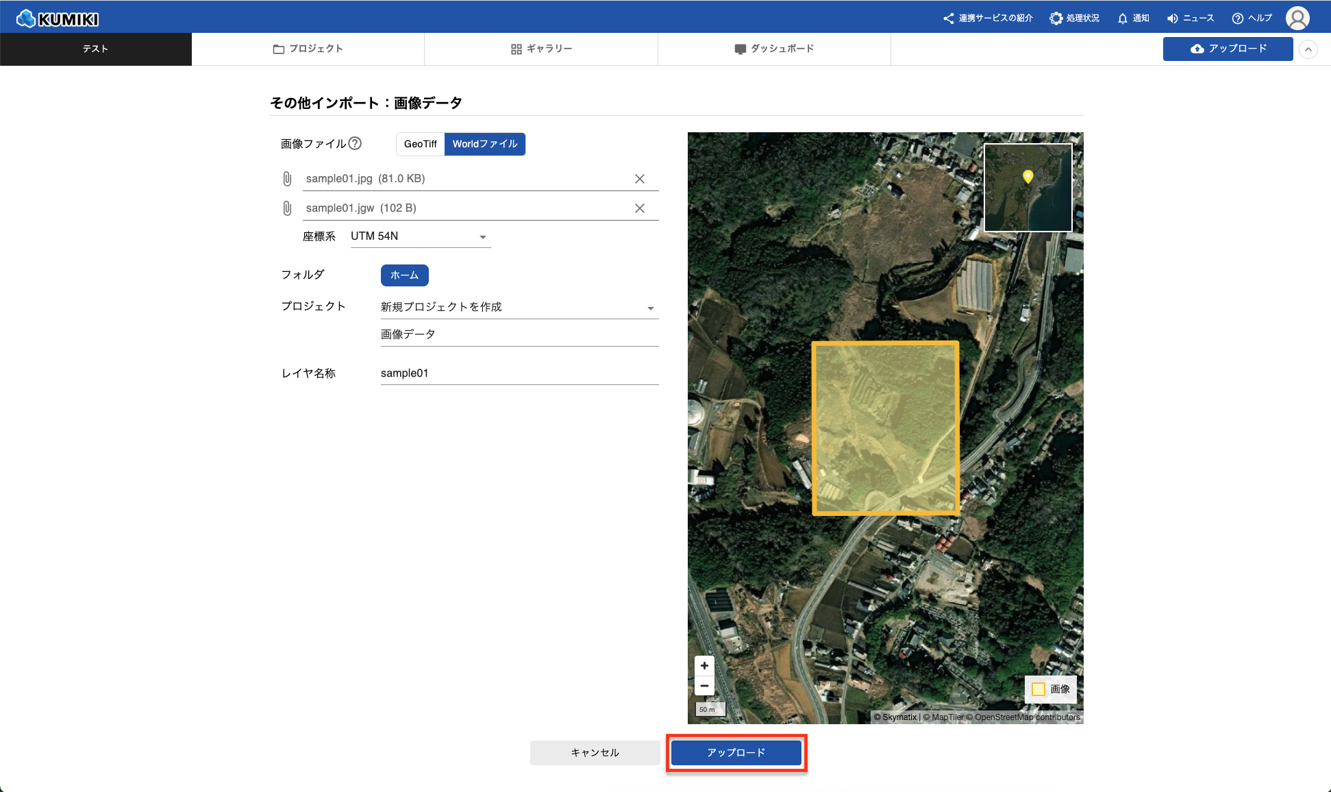Image resolution: width=1331 pixels, height=792 pixels.
Task: Select the Worldファイル toggle option
Action: tap(485, 144)
